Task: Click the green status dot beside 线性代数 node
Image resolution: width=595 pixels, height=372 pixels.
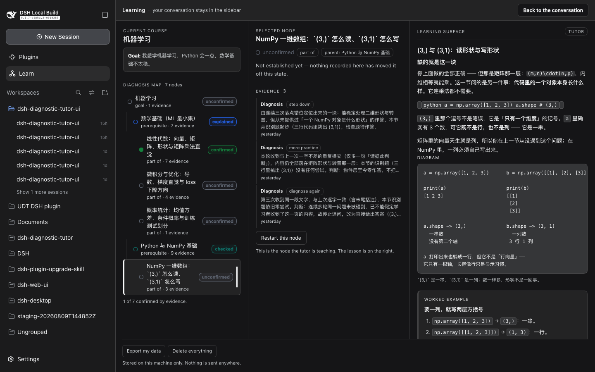Action: tap(141, 150)
